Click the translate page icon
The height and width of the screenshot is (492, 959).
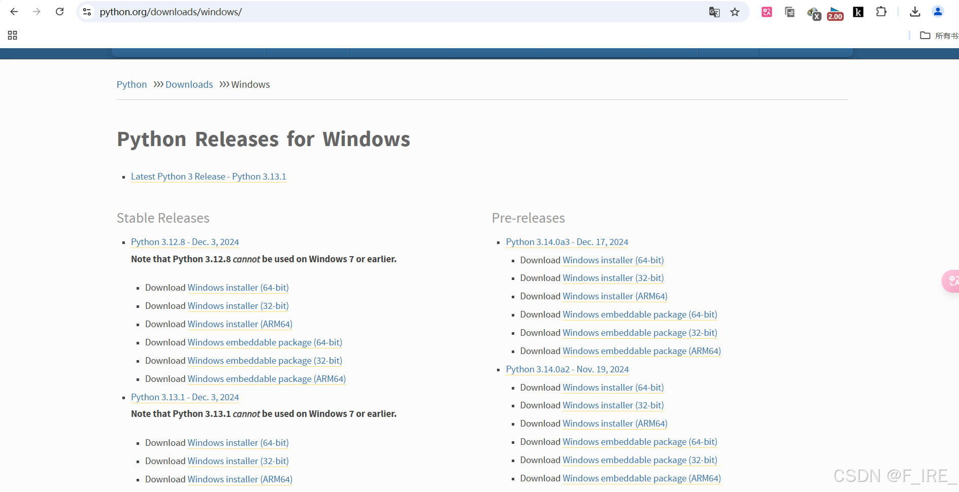(x=714, y=12)
